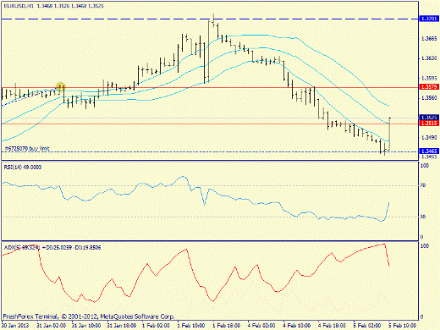Click the 5 Feb 10:00 time label
The image size is (440, 330).
[x=403, y=326]
